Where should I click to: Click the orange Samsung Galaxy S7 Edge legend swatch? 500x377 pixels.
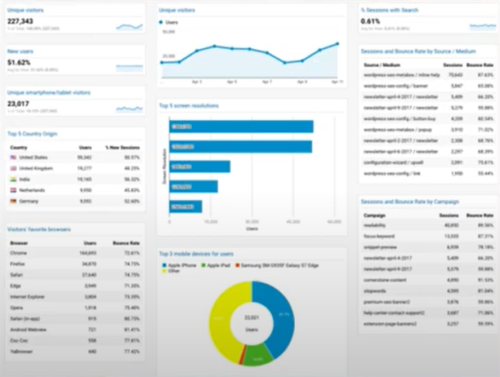(x=237, y=265)
